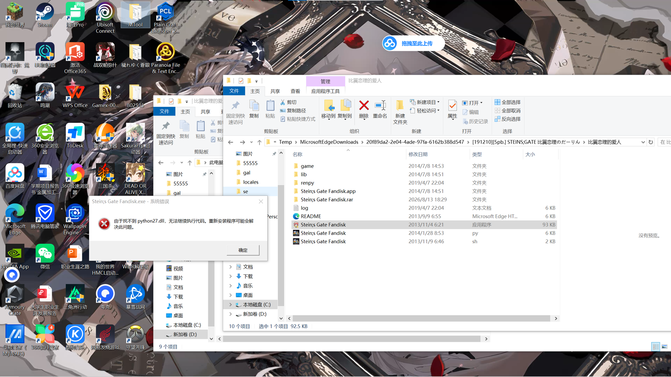The height and width of the screenshot is (377, 671).
Task: Launch Ubisoft Connect desktop icon
Action: pyautogui.click(x=105, y=18)
